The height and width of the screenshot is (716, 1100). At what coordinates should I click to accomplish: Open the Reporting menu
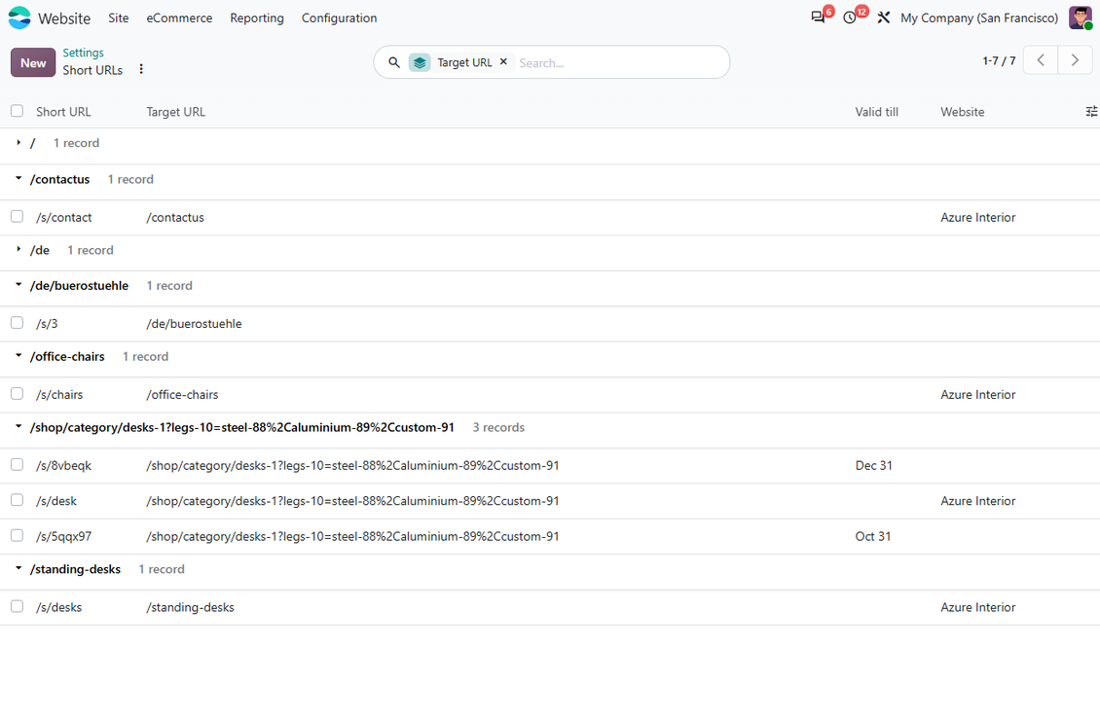[257, 18]
